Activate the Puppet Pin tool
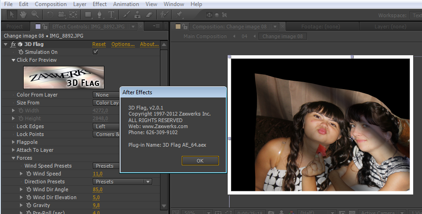The height and width of the screenshot is (214, 422). [180, 15]
